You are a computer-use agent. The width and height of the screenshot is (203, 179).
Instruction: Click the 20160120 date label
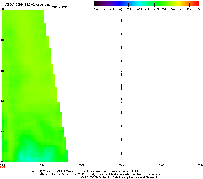[60, 7]
